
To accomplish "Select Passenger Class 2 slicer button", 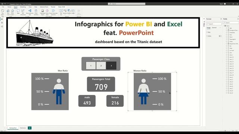I will tap(101, 66).
